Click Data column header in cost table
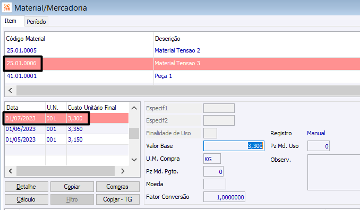 (12, 108)
